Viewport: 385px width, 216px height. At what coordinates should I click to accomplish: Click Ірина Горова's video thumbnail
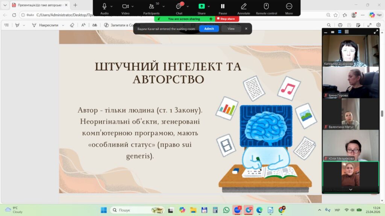point(350,82)
